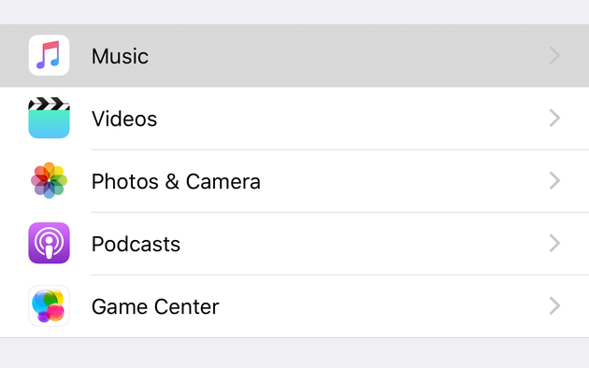Image resolution: width=589 pixels, height=368 pixels.
Task: Tap the Videos clapperboard icon
Action: [49, 118]
